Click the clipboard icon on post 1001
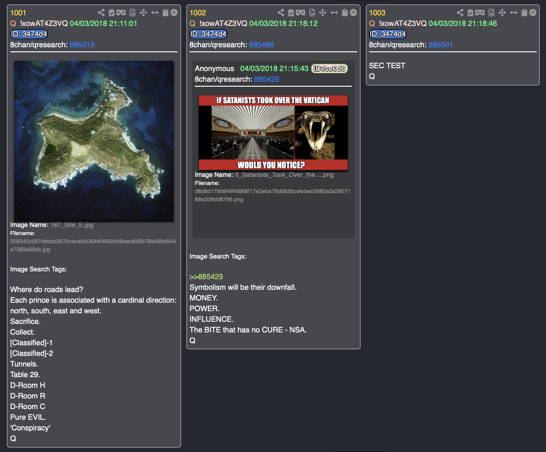Viewport: 546px width, 452px height. point(165,13)
